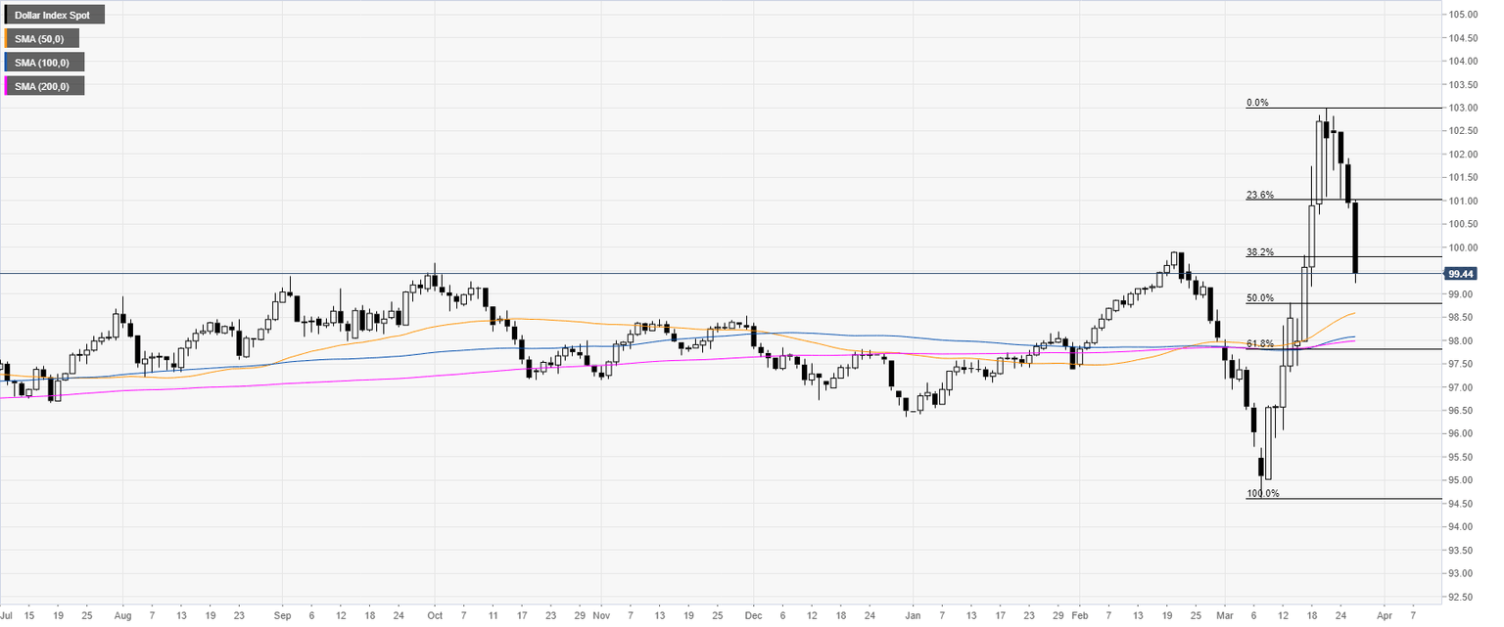Click the Aug label on date axis
Viewport: 1504px width, 627px height.
pos(123,617)
